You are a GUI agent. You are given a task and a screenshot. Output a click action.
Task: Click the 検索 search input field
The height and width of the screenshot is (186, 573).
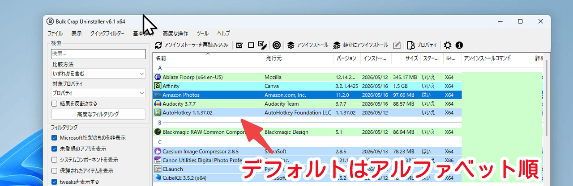click(x=98, y=54)
